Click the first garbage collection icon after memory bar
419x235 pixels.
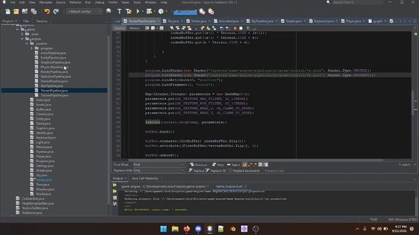point(202,12)
